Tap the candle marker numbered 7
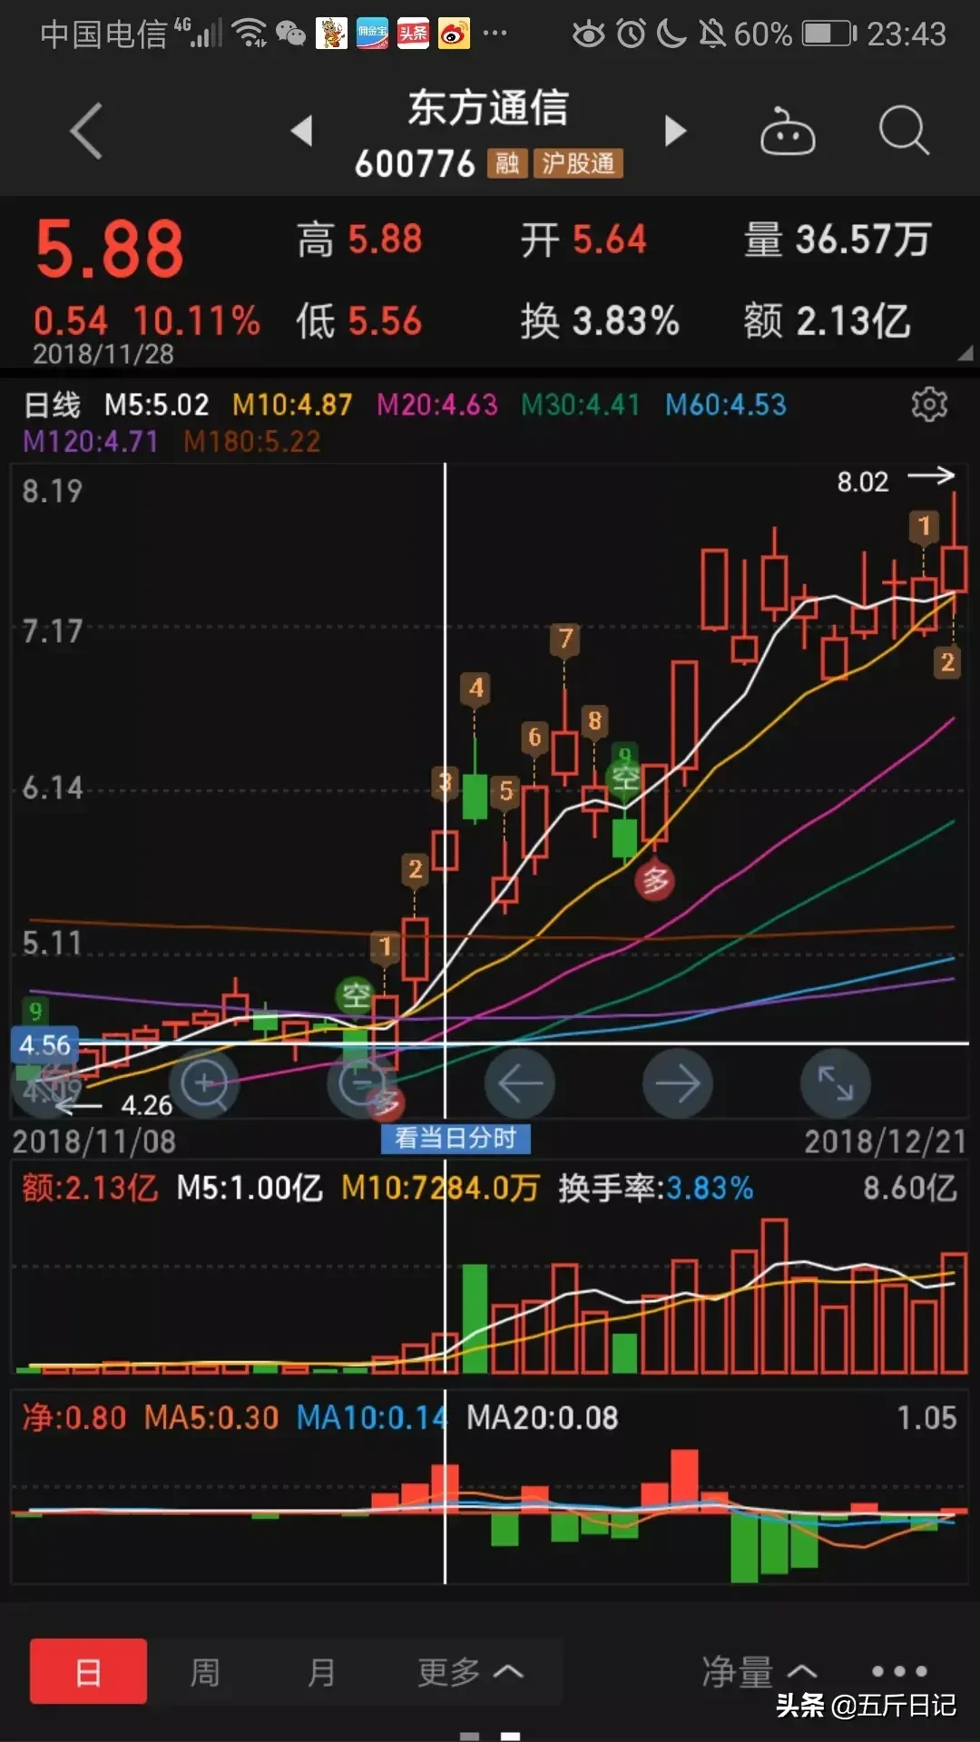Viewport: 980px width, 1742px height. tap(565, 639)
